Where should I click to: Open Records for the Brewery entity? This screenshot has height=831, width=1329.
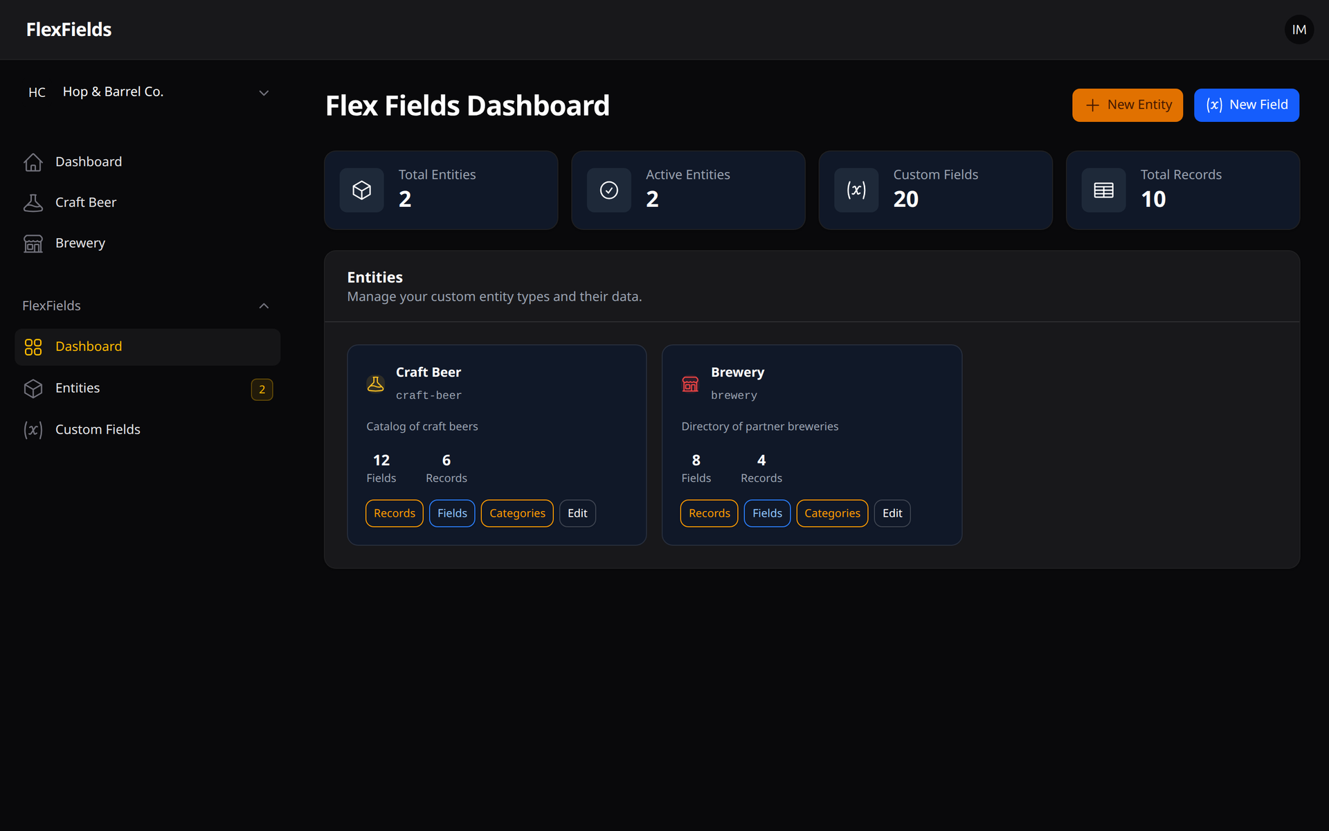point(709,513)
